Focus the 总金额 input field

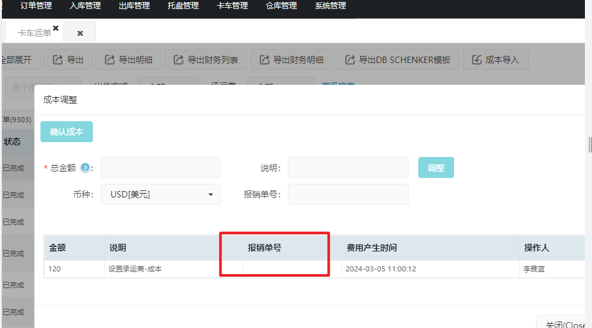coord(161,167)
